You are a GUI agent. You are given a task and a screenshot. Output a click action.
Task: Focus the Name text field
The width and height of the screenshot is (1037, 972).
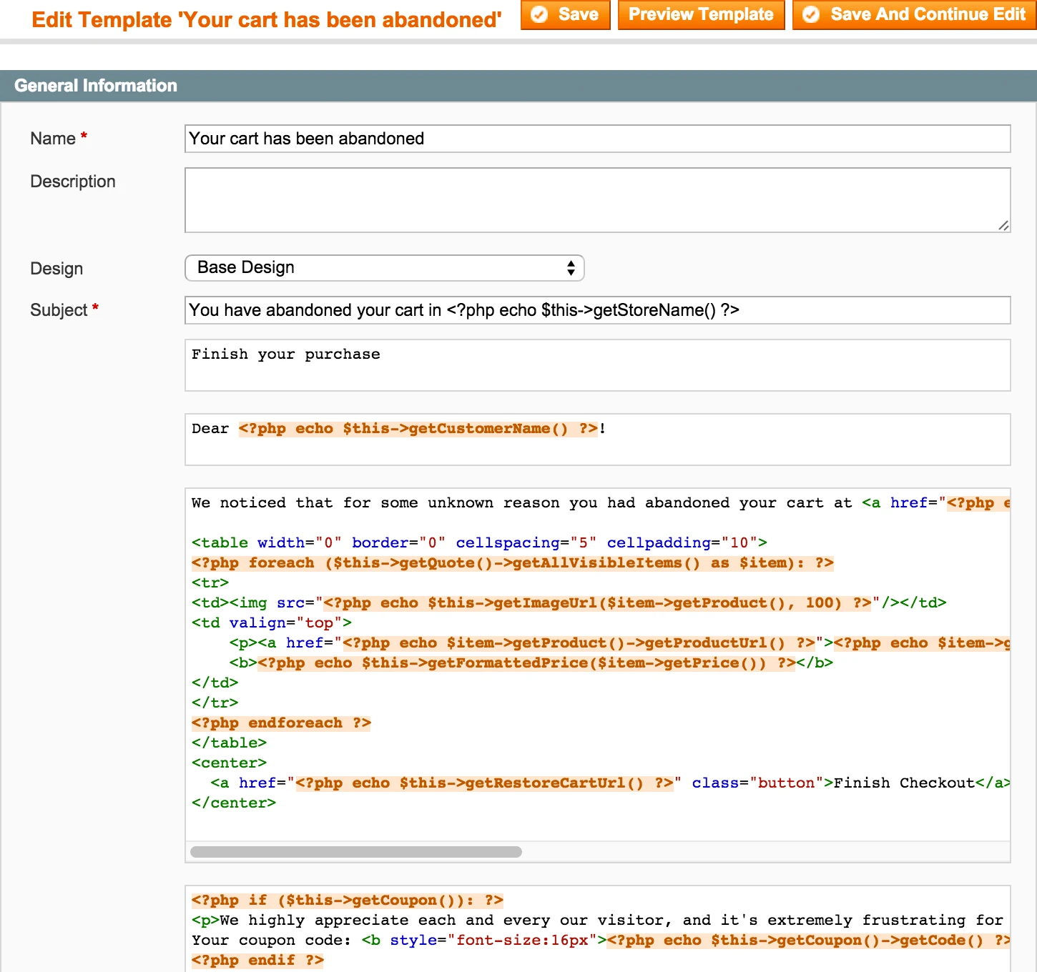tap(597, 139)
